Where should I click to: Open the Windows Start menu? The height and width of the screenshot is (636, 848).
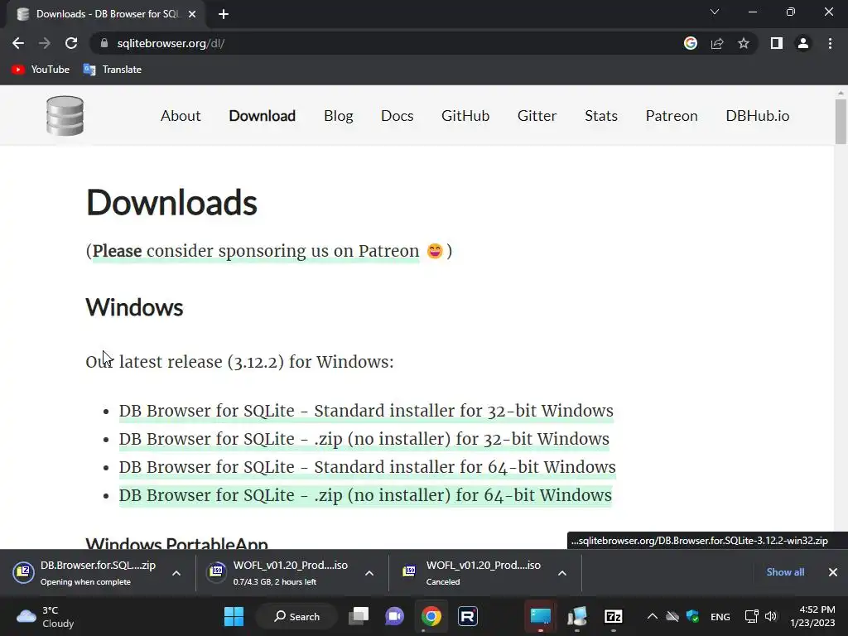click(234, 616)
